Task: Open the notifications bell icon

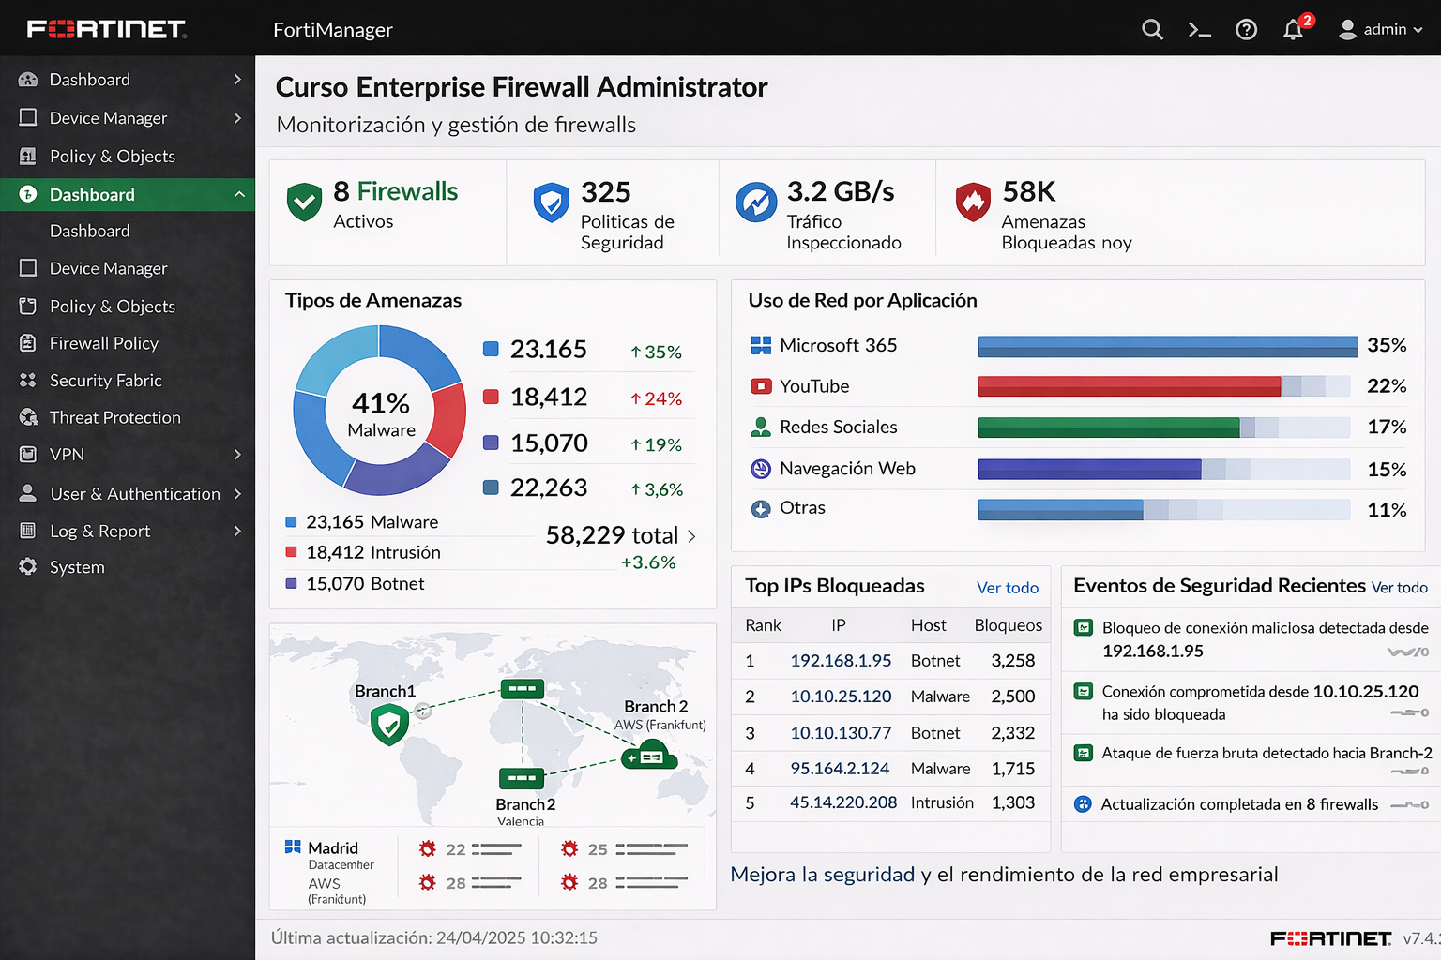Action: coord(1294,30)
